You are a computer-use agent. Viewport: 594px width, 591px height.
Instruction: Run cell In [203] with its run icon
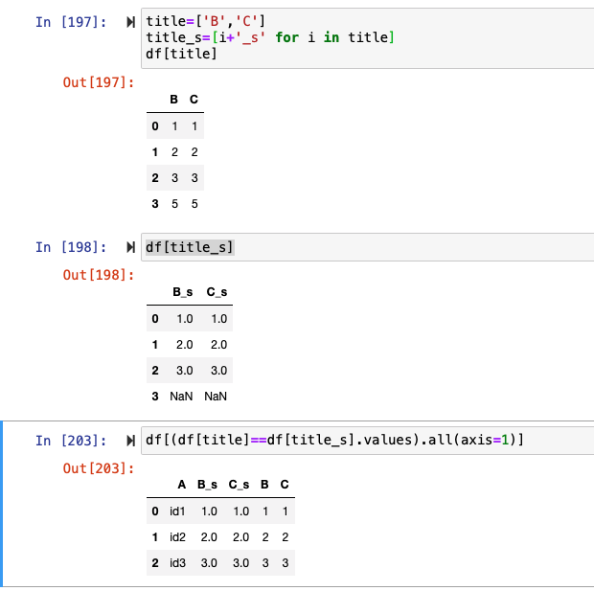coord(130,441)
